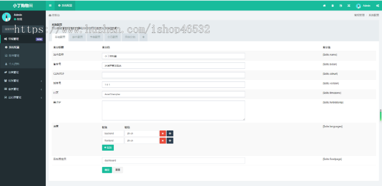
Task: Click the green append button under languages
Action: [x=108, y=148]
